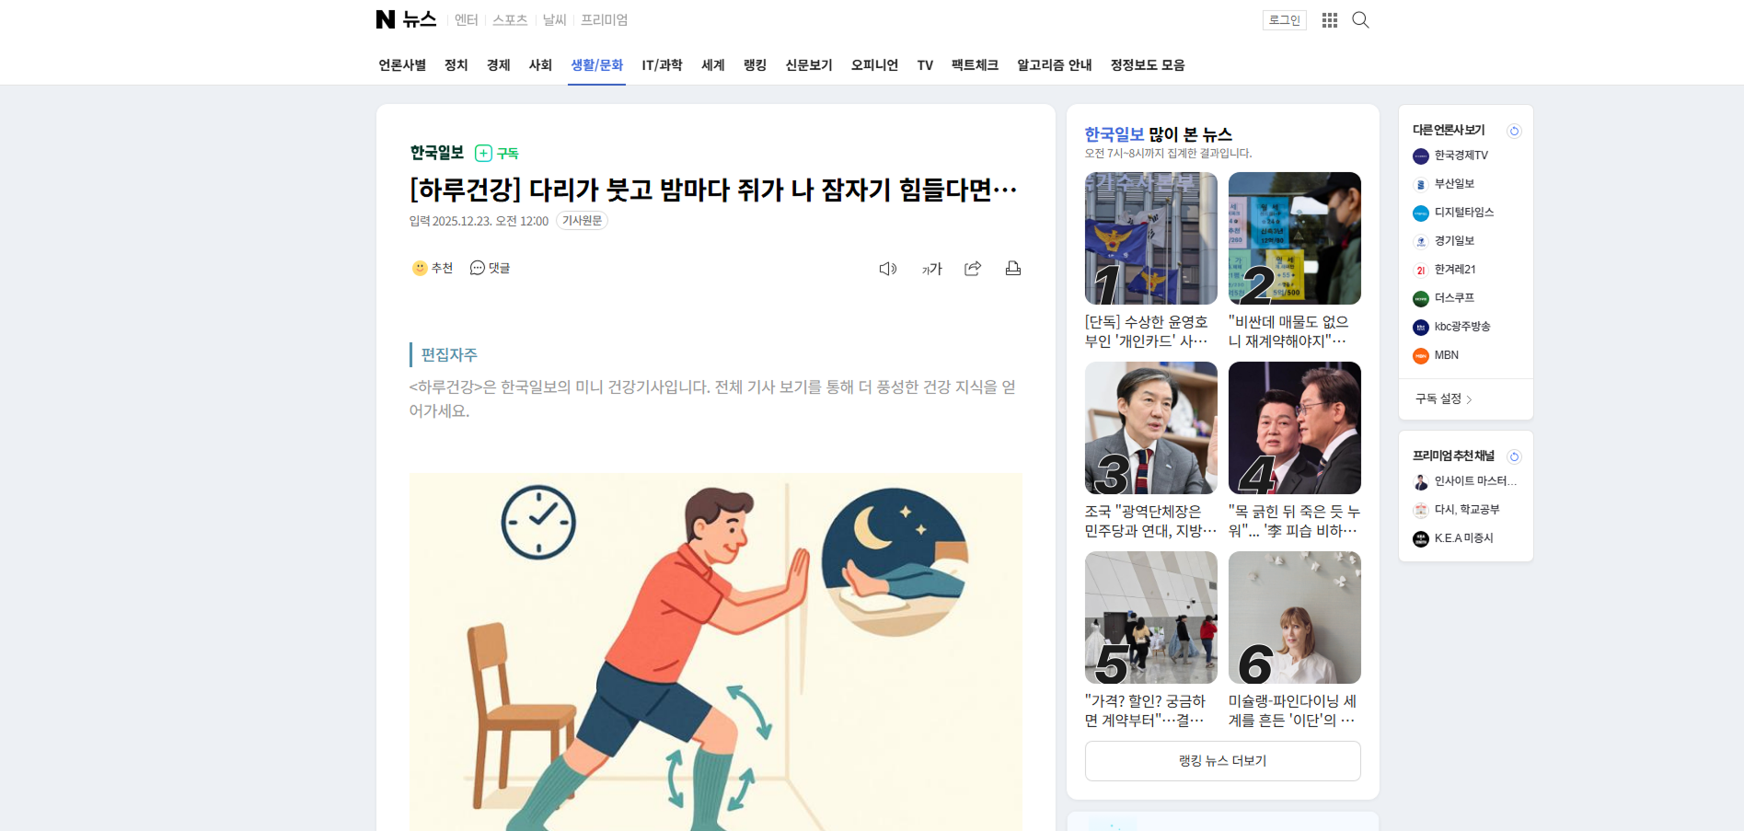
Task: Subscribe to 한국일보 with plus 구독 button
Action: click(x=497, y=153)
